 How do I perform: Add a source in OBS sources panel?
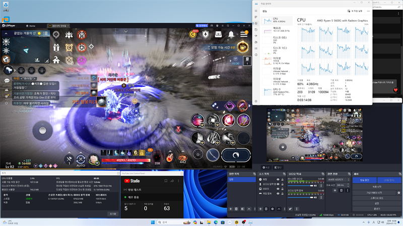tap(260, 209)
